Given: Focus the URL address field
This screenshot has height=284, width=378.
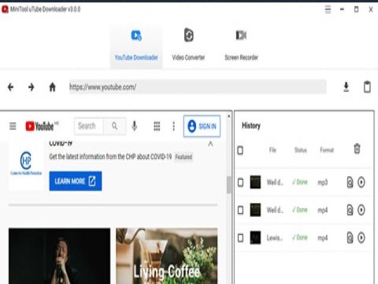Looking at the screenshot, I should coord(198,87).
